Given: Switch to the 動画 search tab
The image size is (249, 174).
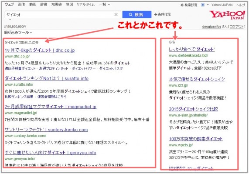Looking at the screenshot, I should [x=33, y=4].
